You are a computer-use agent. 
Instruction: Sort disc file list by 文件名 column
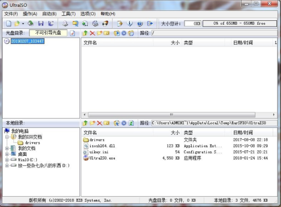(118, 43)
